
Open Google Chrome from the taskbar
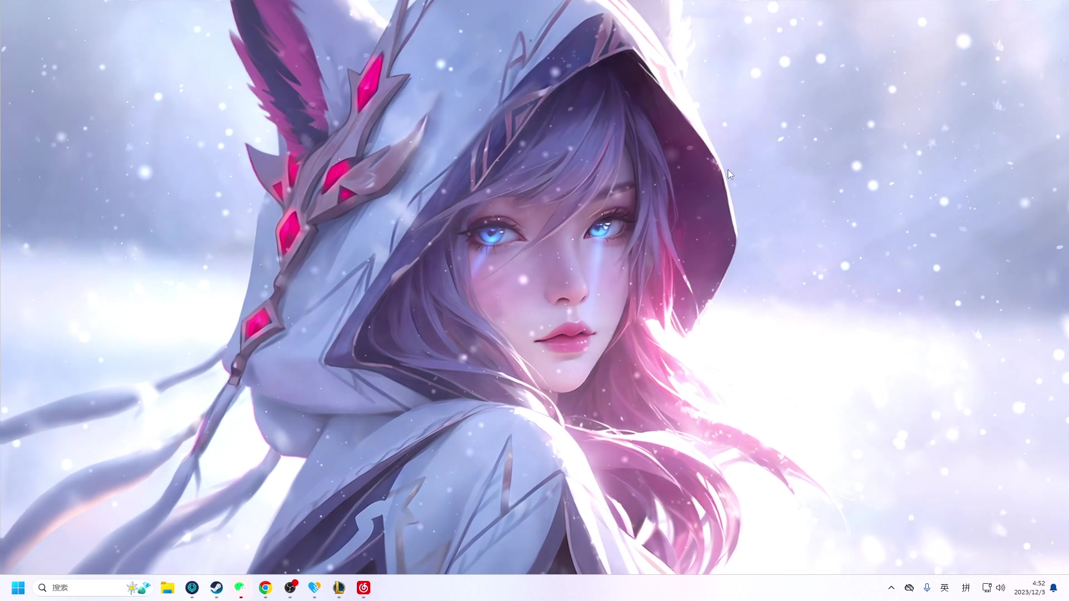coord(266,588)
